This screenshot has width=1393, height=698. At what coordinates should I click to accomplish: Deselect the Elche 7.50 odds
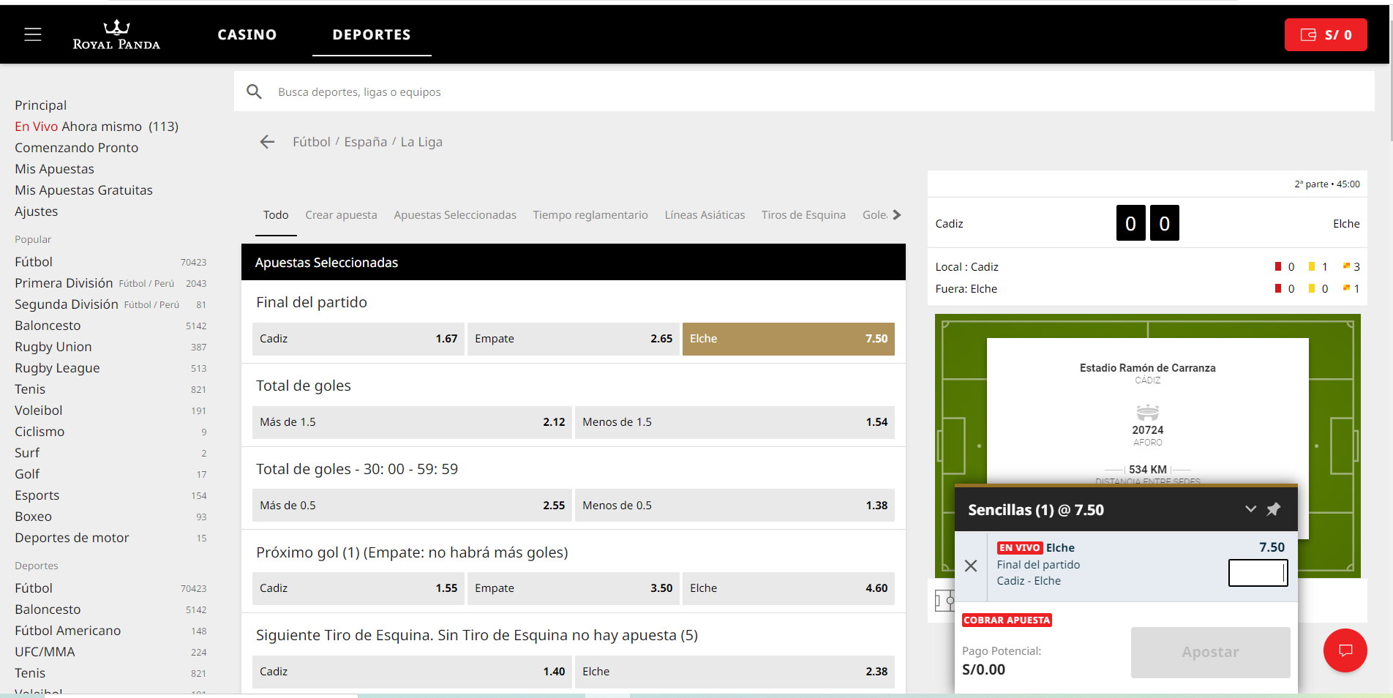click(x=789, y=339)
